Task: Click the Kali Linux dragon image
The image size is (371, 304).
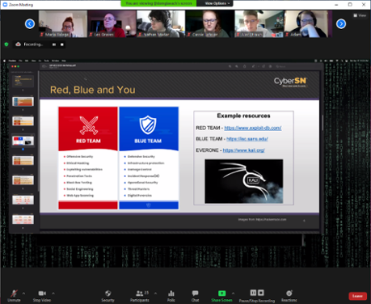Action: click(244, 181)
